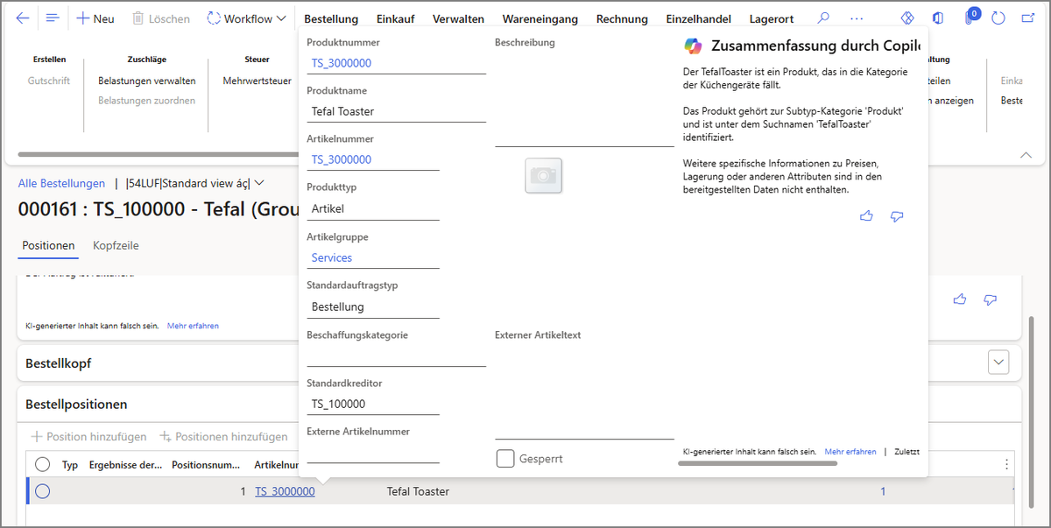1051x528 pixels.
Task: Click the search magnifier icon
Action: 823,18
